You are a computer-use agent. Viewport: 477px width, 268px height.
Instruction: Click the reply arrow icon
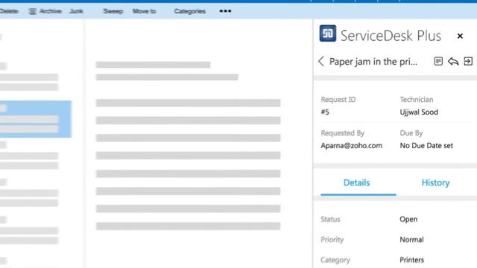point(453,61)
